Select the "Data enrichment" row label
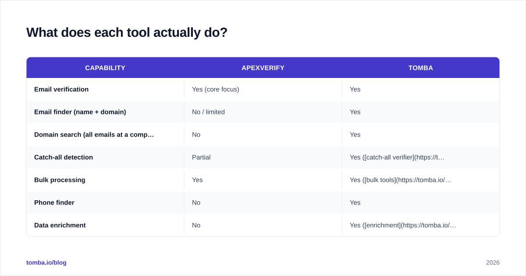 point(60,225)
